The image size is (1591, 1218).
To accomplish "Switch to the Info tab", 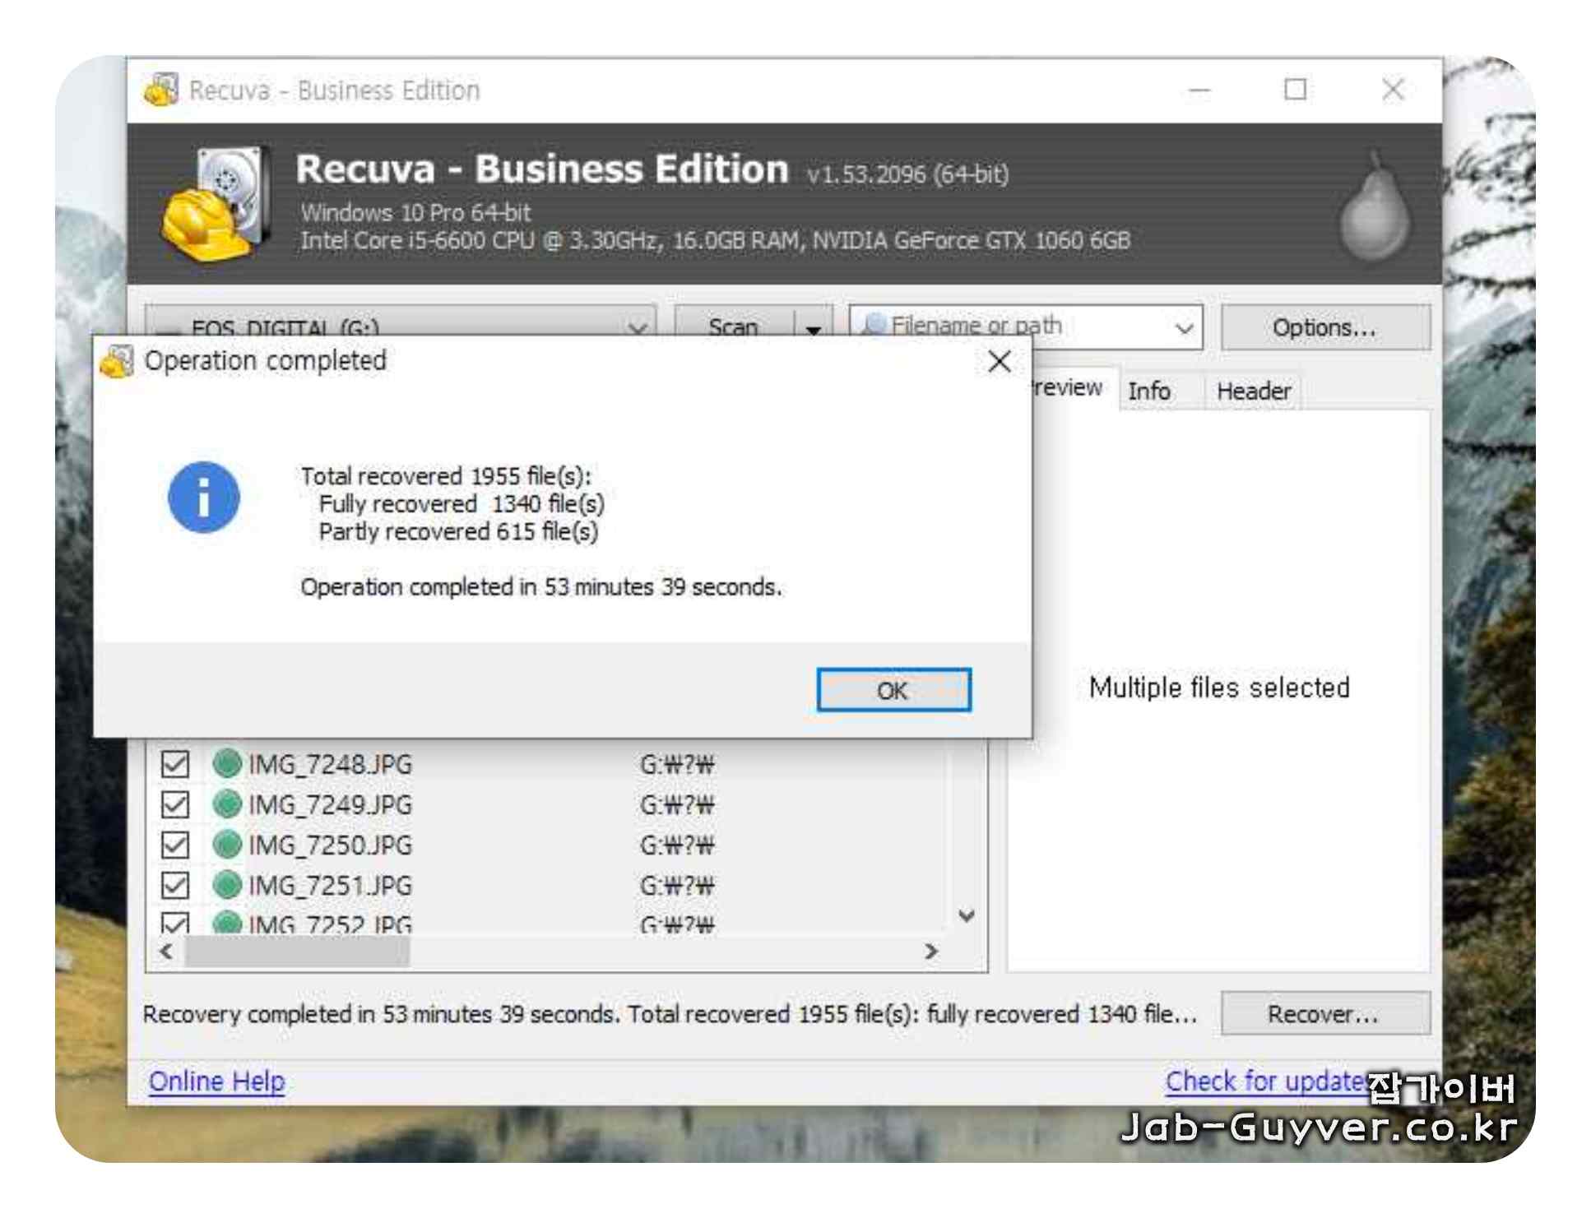I will click(x=1148, y=391).
